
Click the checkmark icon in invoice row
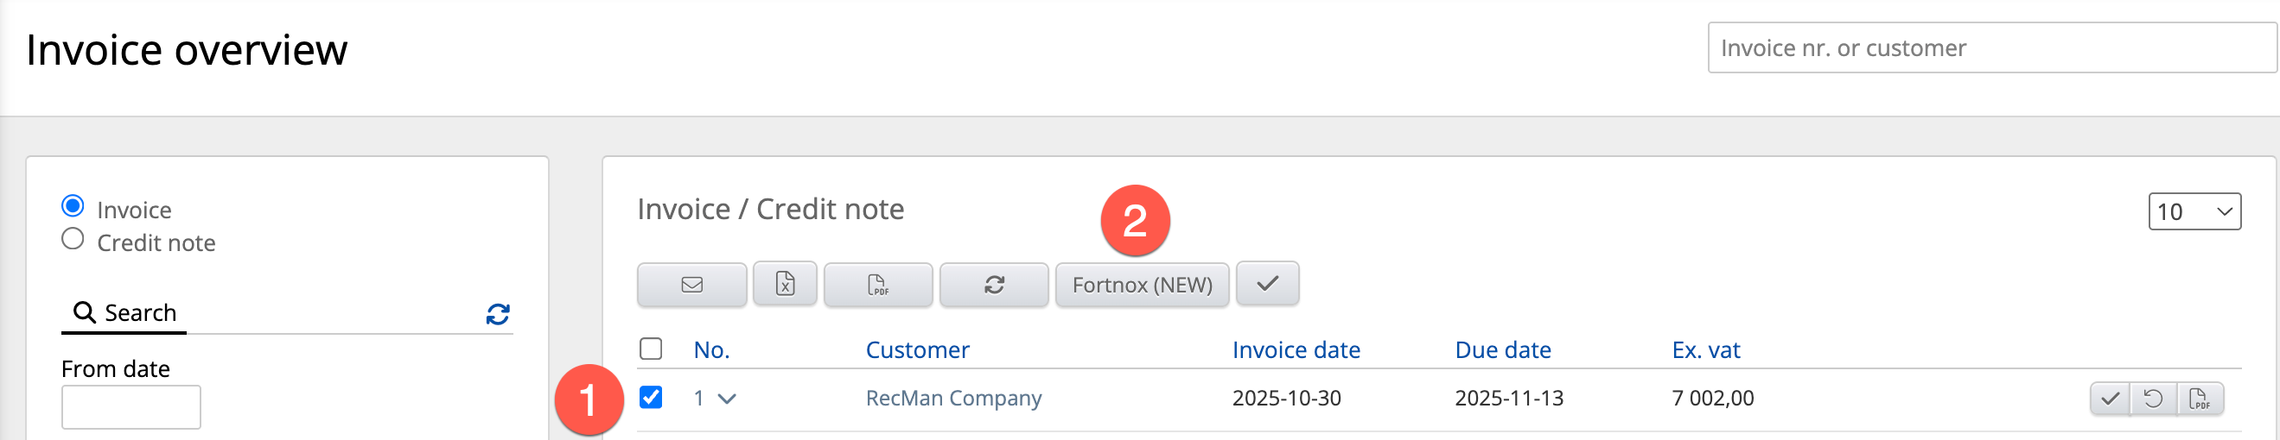(x=2109, y=399)
